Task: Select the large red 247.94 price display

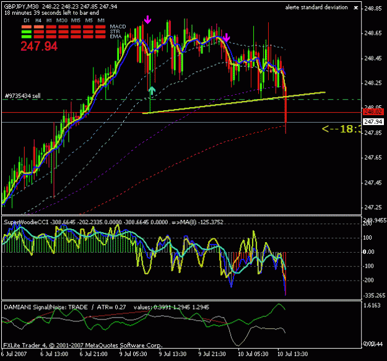Action: point(39,46)
